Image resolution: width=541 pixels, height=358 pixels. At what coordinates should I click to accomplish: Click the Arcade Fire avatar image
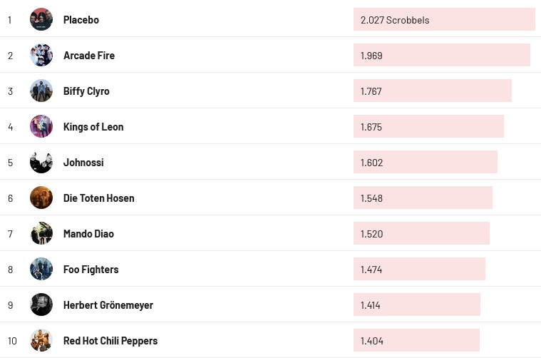(x=41, y=55)
